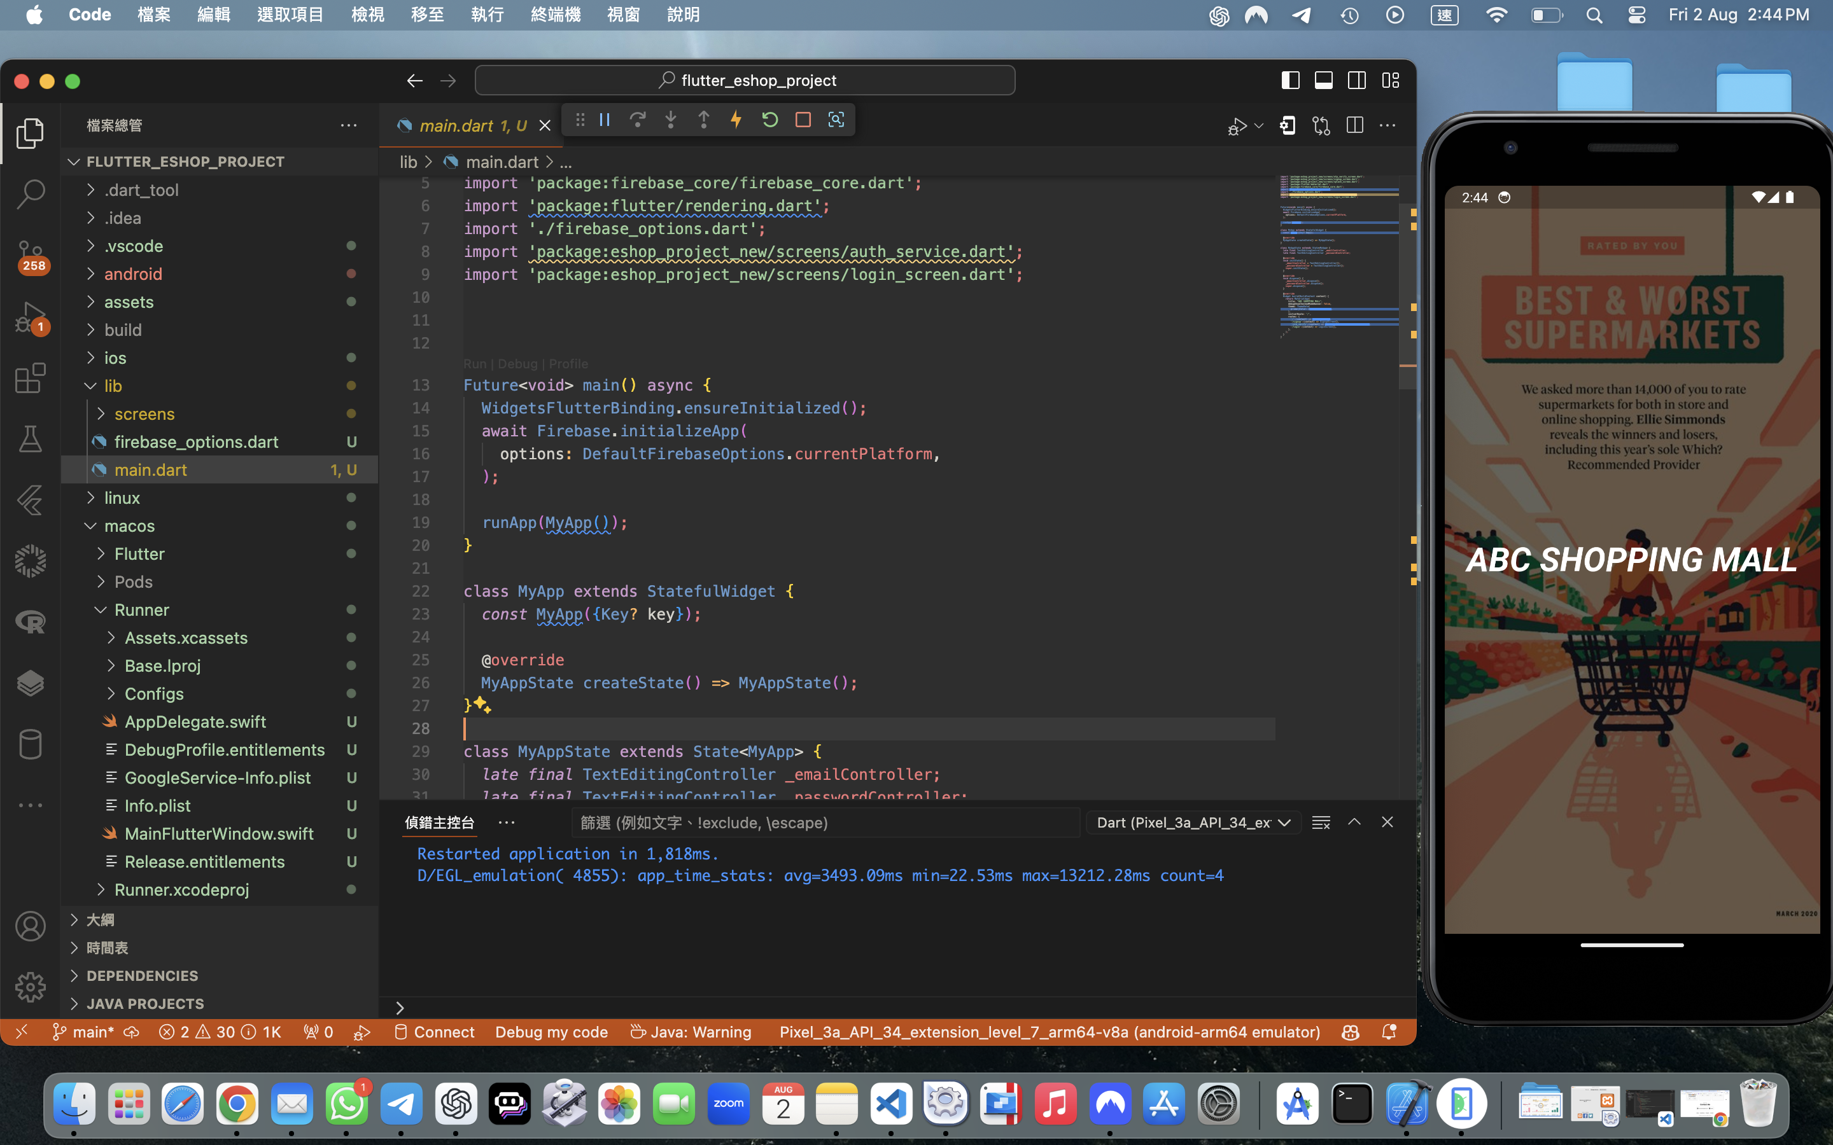1833x1145 pixels.
Task: Pause the debug session
Action: click(605, 120)
